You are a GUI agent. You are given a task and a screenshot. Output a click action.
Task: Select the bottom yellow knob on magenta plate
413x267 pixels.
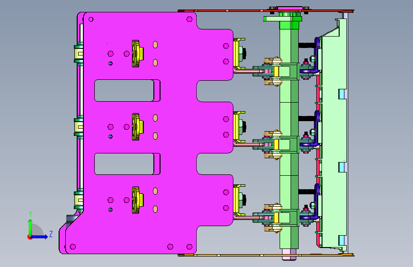point(138,200)
